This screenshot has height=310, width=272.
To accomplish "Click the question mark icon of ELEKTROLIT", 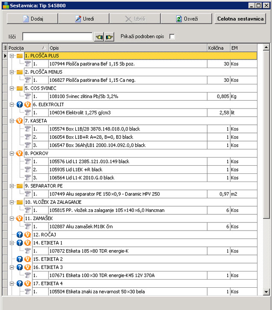I will tap(19, 104).
